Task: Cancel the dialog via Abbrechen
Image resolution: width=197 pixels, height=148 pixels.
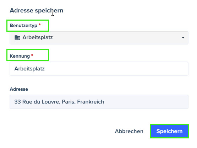Action: (129, 131)
